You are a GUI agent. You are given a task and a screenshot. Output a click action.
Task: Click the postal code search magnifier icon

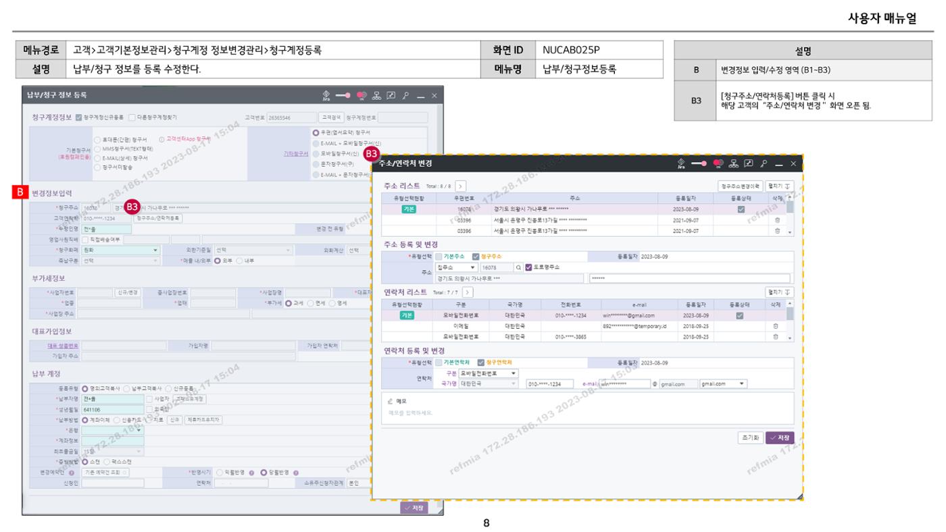[x=519, y=267]
